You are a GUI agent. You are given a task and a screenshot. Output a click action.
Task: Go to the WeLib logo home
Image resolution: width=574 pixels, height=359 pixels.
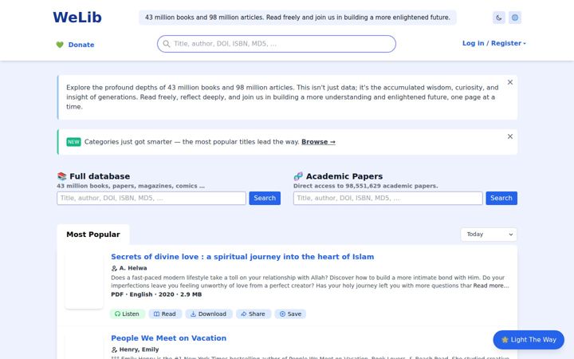point(77,18)
